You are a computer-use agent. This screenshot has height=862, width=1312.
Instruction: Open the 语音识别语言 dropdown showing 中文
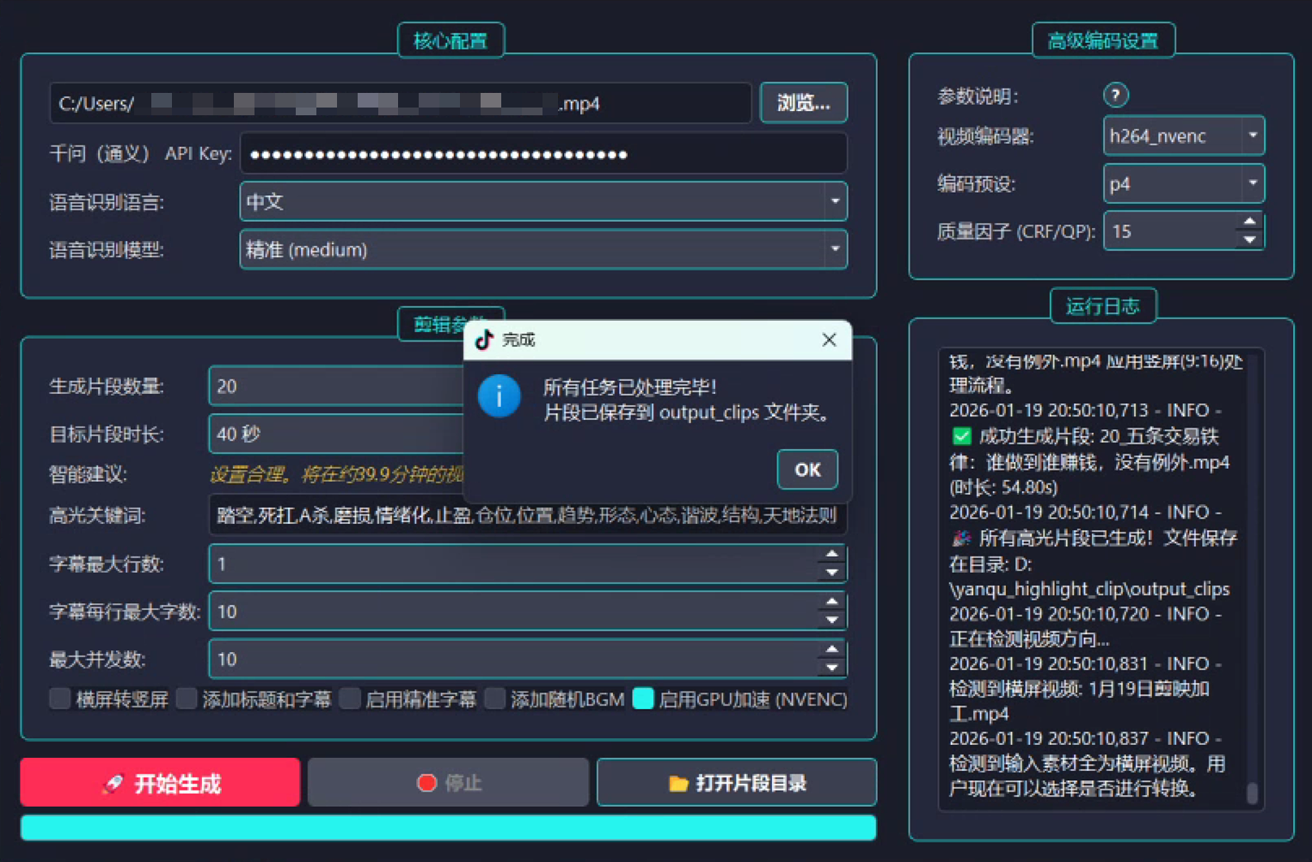tap(543, 201)
